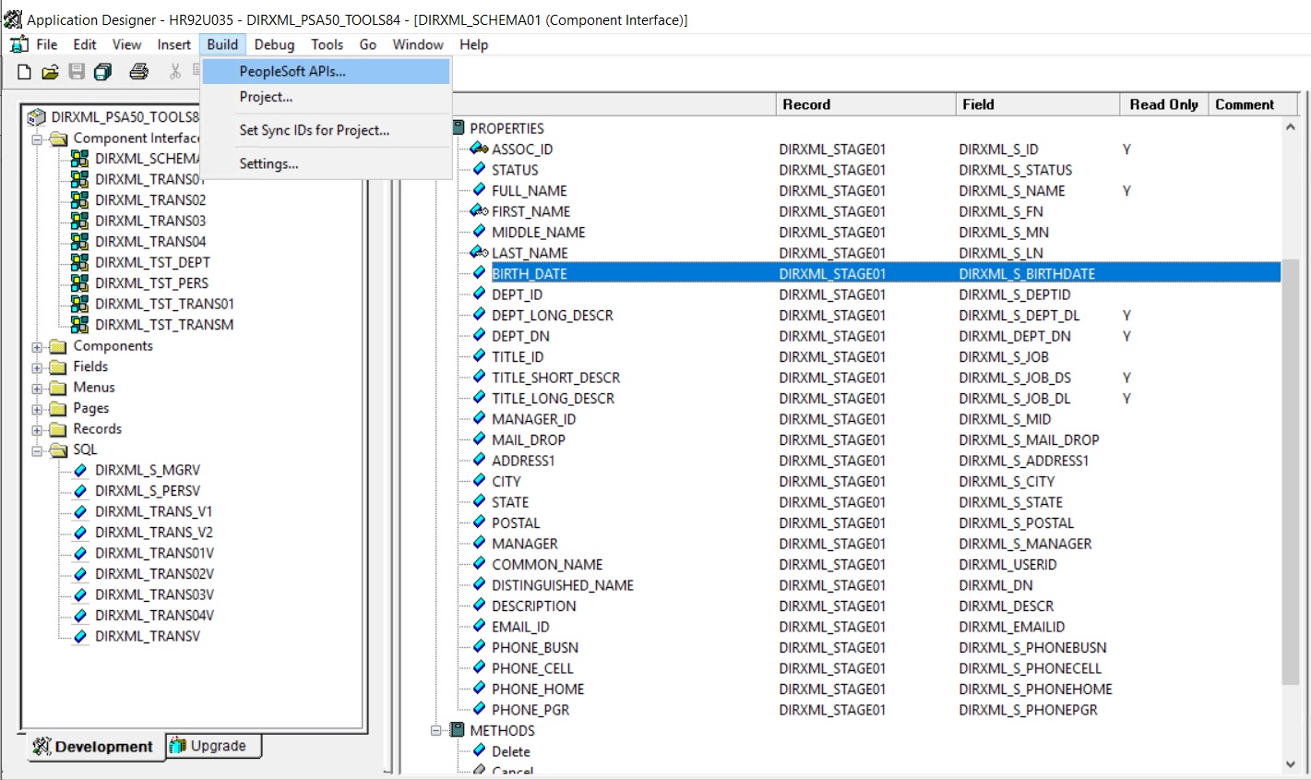Click the METHODS collection icon
This screenshot has width=1311, height=780.
coord(458,730)
